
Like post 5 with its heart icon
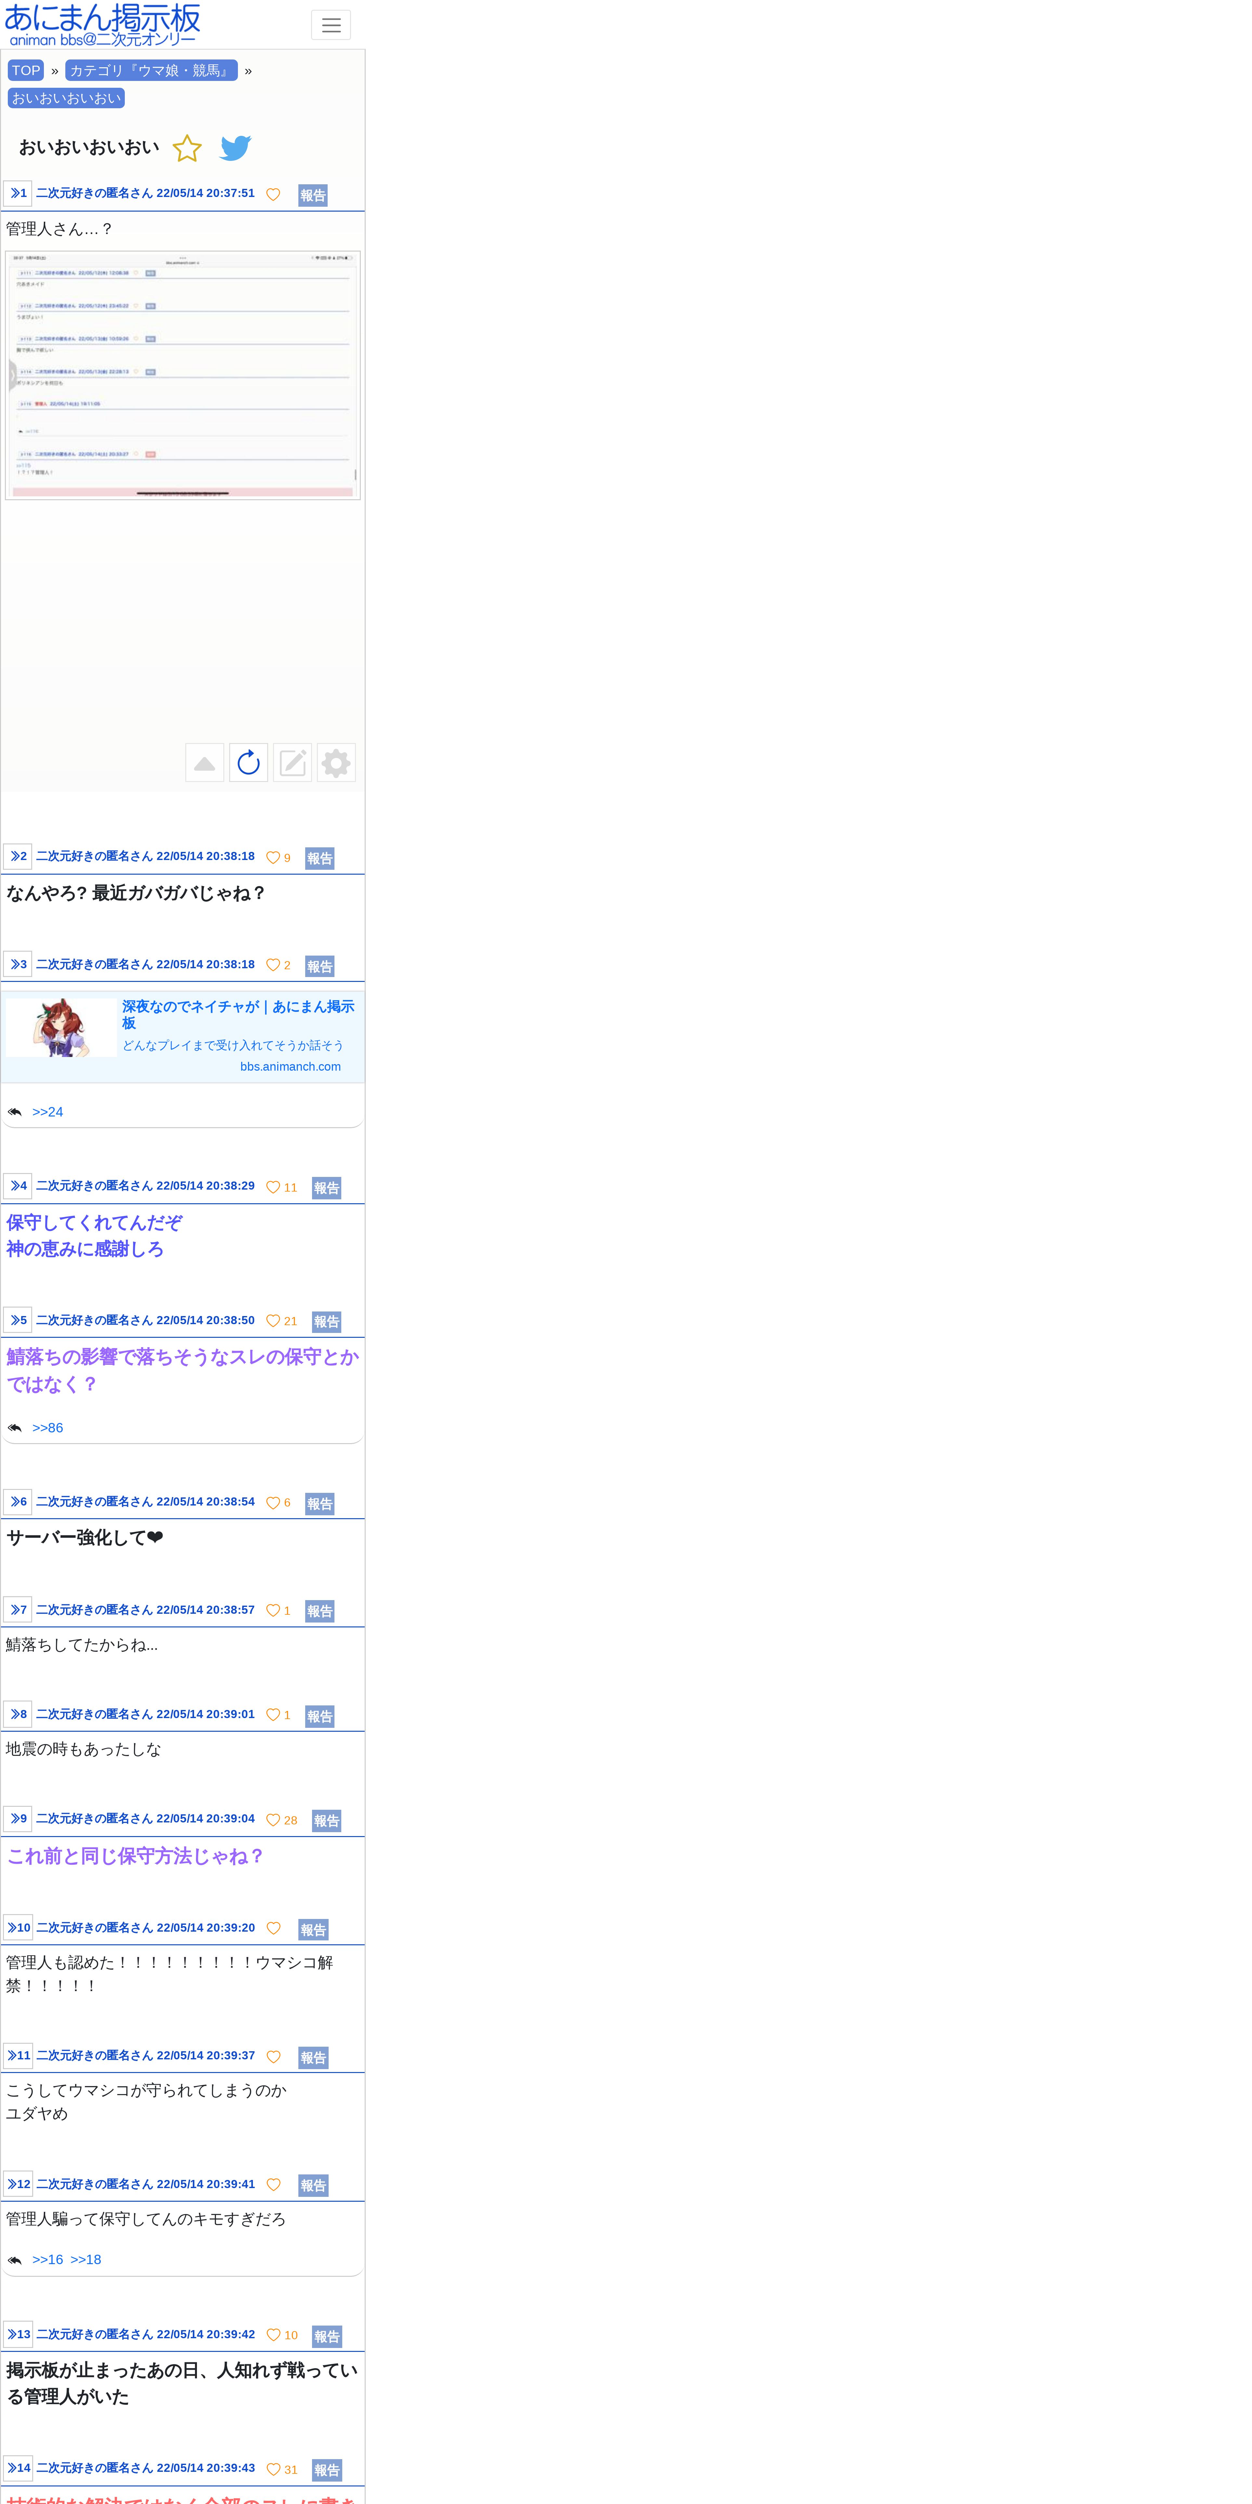(273, 1321)
